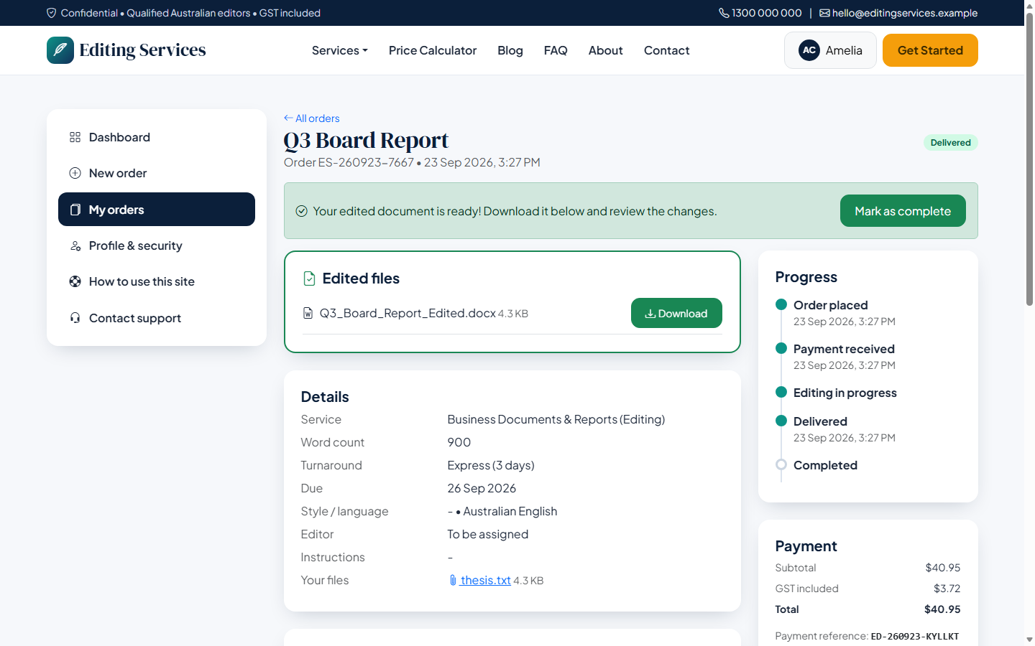
Task: Click the New order plus icon
Action: click(x=75, y=173)
